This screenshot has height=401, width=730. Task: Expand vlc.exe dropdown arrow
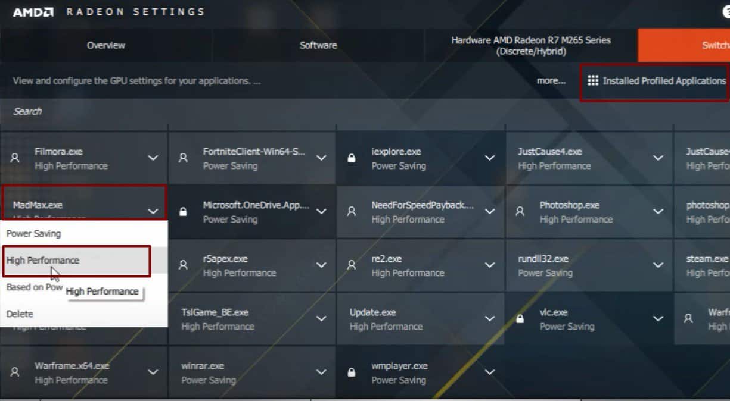click(x=658, y=319)
